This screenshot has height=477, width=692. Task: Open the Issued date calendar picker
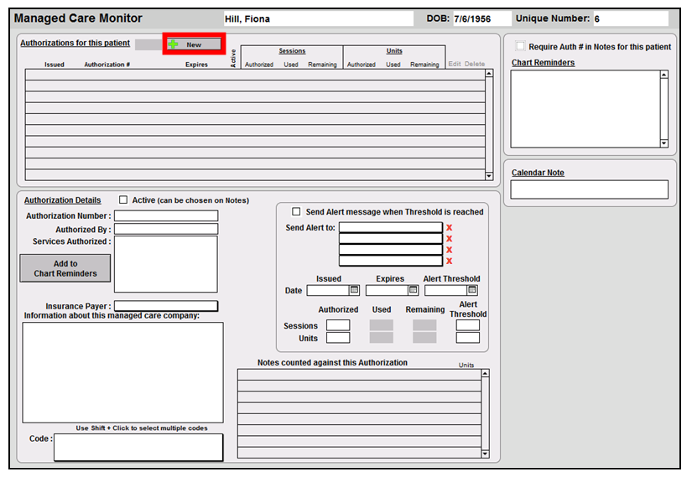[x=354, y=291]
